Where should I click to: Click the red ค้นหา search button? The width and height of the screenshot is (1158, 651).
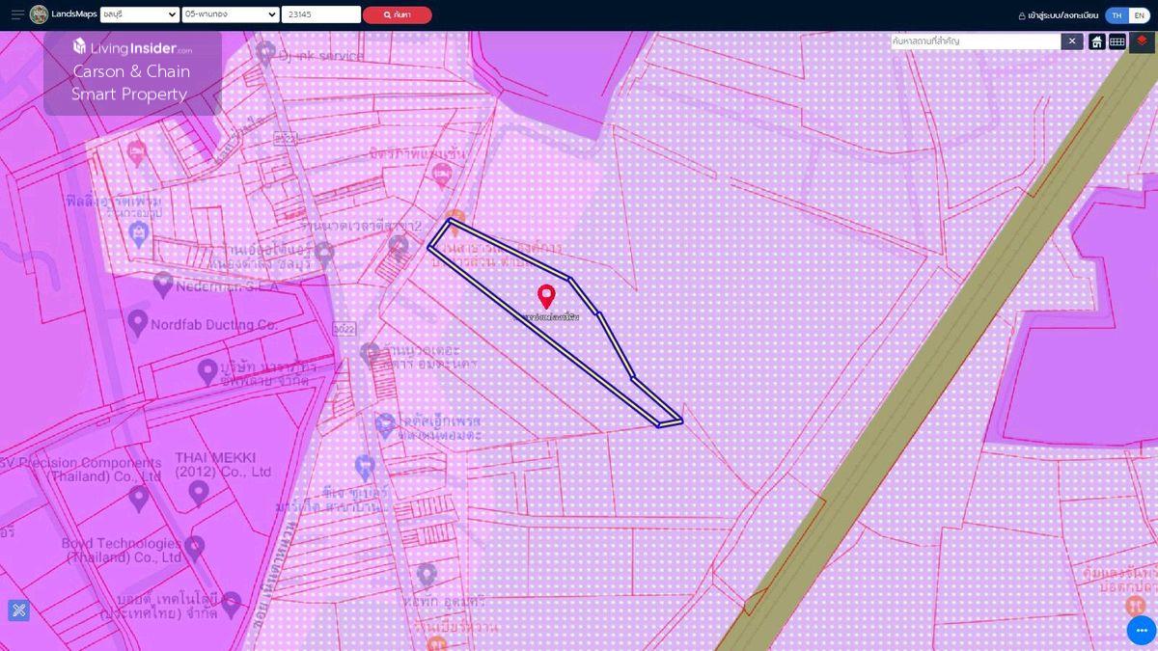(397, 15)
